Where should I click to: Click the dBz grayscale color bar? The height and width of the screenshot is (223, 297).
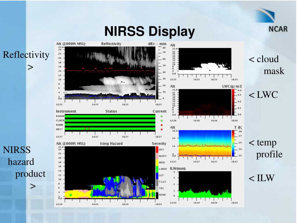[x=157, y=73]
